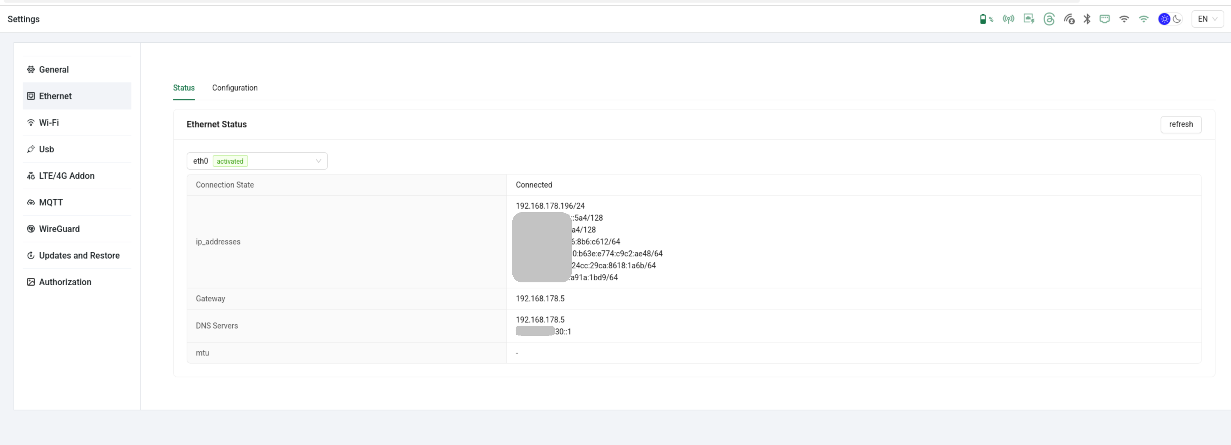Click the Ethernet port status icon
This screenshot has width=1231, height=445.
click(1104, 19)
